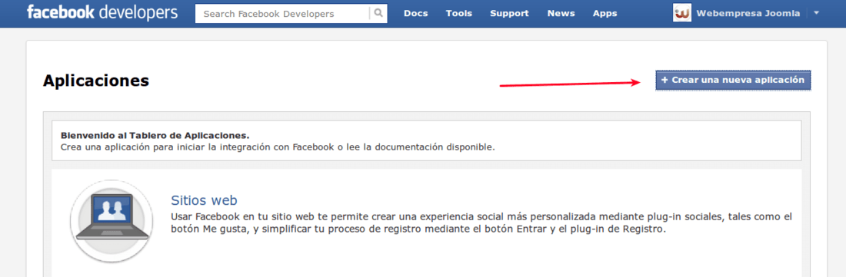Image resolution: width=846 pixels, height=277 pixels.
Task: Open the Docs menu
Action: [415, 14]
